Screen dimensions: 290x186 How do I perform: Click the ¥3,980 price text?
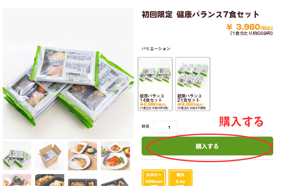coord(249,27)
